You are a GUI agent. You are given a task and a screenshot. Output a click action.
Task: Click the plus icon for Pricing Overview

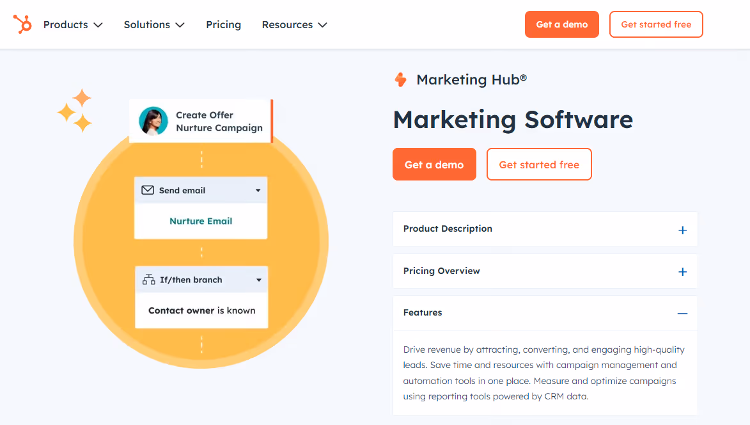click(683, 272)
